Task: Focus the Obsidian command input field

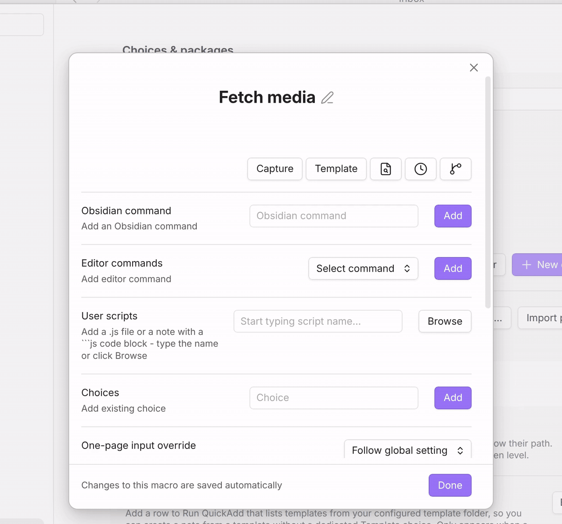Action: coord(334,216)
